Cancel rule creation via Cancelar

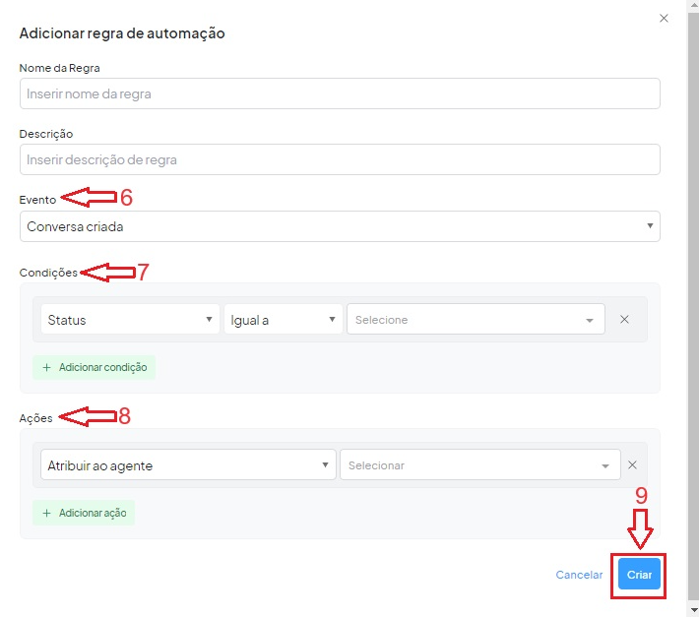coord(579,575)
